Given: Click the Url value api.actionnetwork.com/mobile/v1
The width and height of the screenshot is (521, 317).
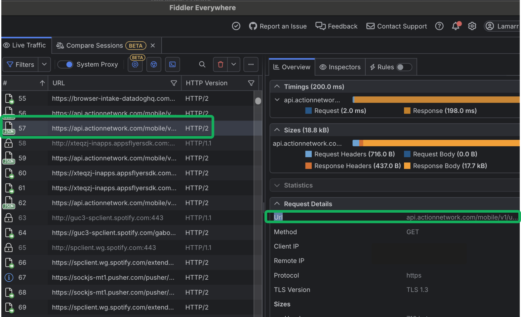Looking at the screenshot, I should (462, 217).
